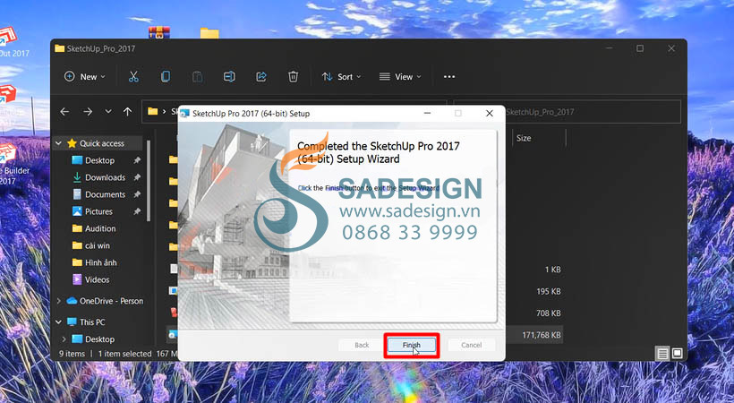The image size is (734, 403).
Task: Click the Paste clipboard icon in Explorer toolbar
Action: (197, 76)
